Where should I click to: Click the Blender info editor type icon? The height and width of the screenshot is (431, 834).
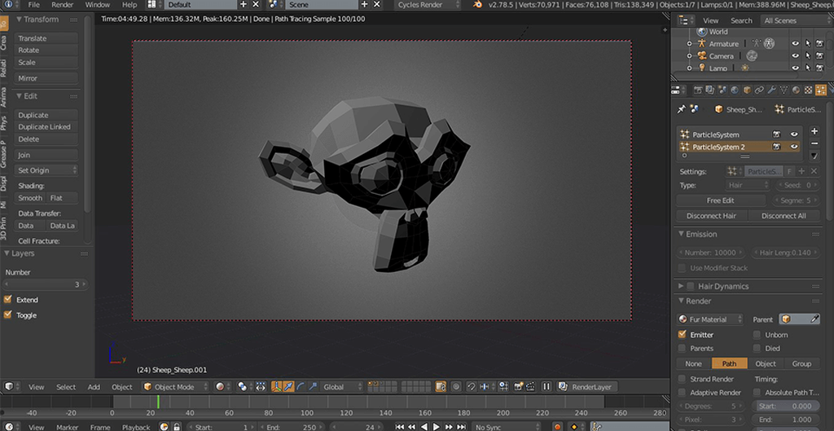8,4
